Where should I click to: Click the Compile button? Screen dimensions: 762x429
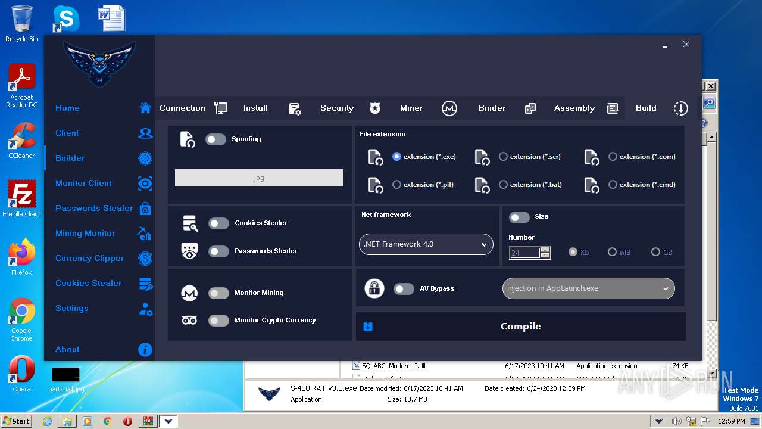click(521, 327)
